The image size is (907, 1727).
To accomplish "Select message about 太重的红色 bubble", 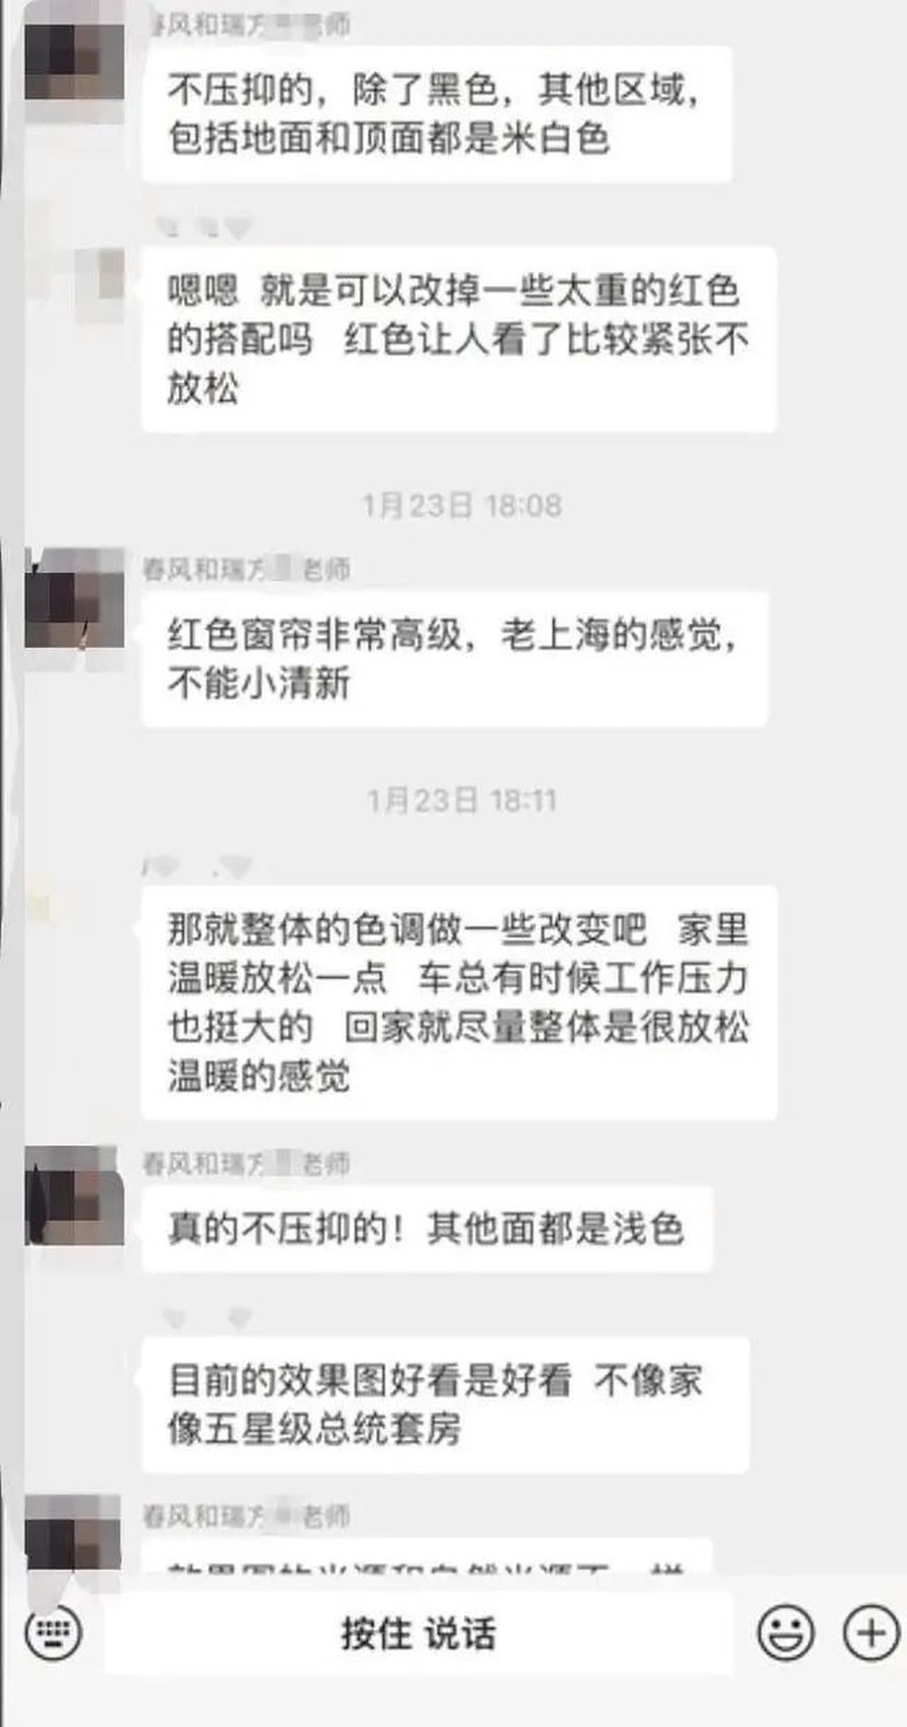I will coord(459,339).
